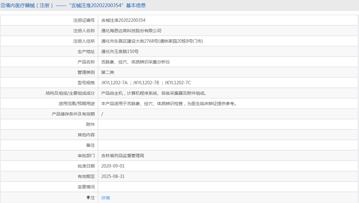Select intended use text 本产品适用于舌脉象
Viewport: 359px width, 203px height.
click(x=120, y=104)
